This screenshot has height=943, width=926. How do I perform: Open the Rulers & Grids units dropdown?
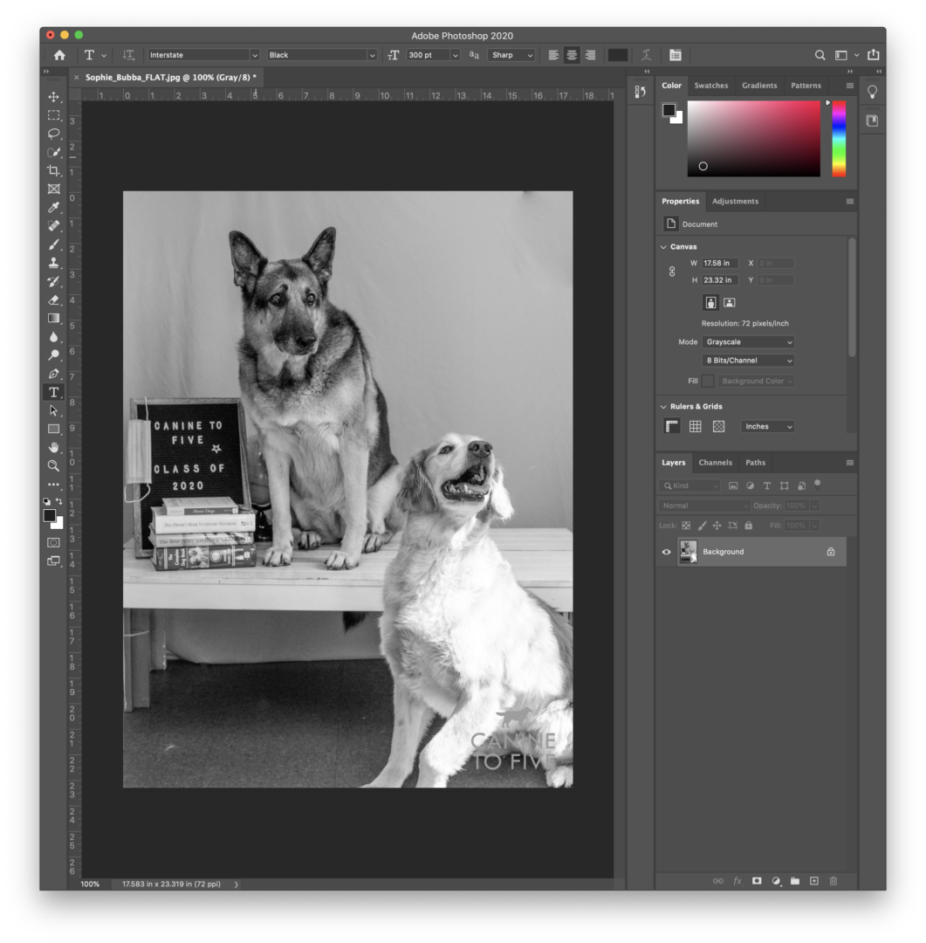[767, 426]
